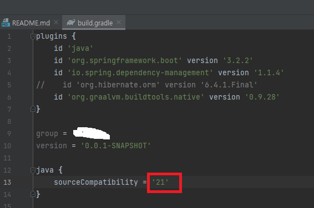Viewport: 314px width, 208px height.
Task: Click the '21' sourceCompatibility value
Action: tap(160, 182)
